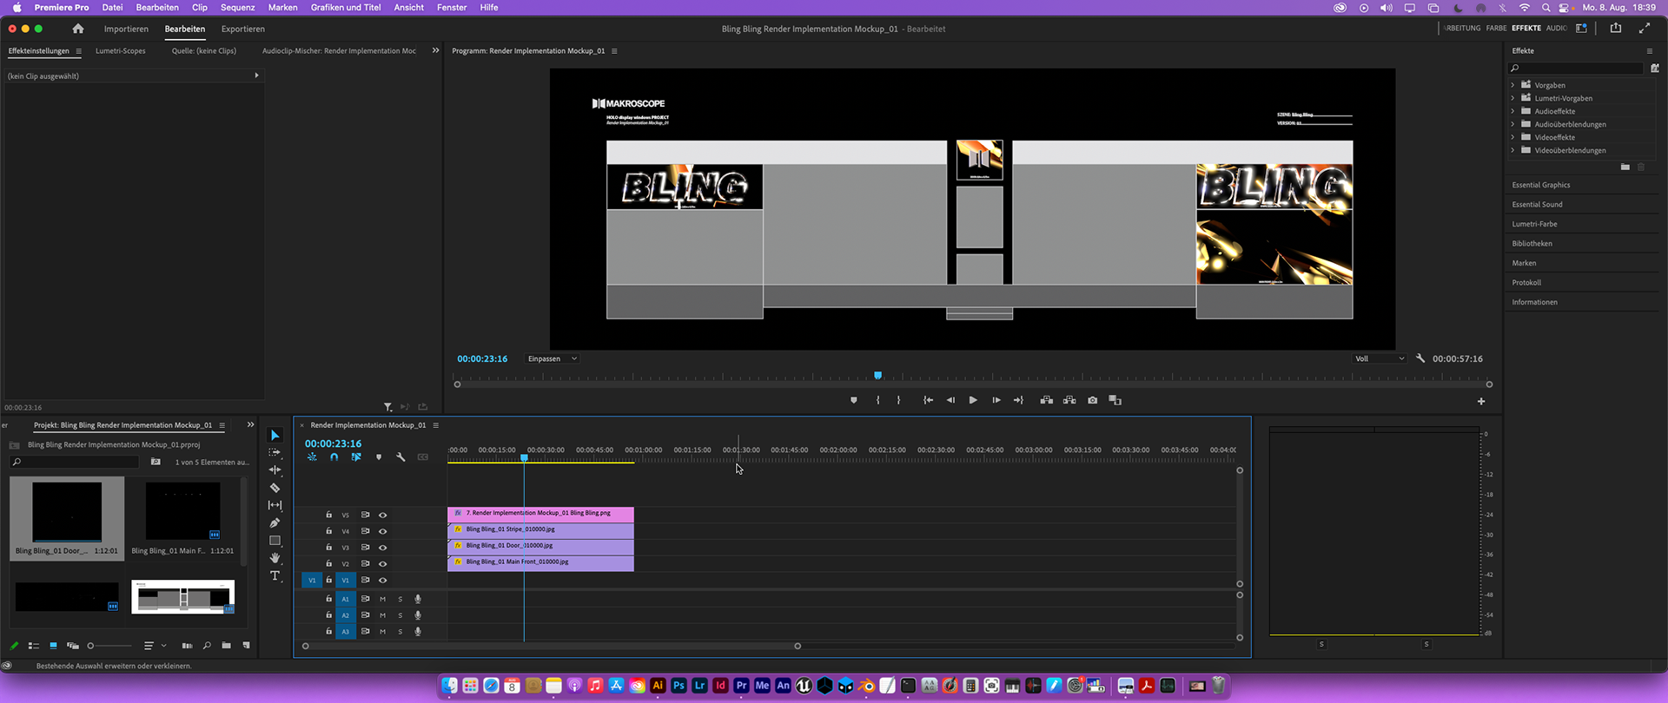Click the Mark Out button in Program monitor
The image size is (1668, 703).
click(898, 400)
